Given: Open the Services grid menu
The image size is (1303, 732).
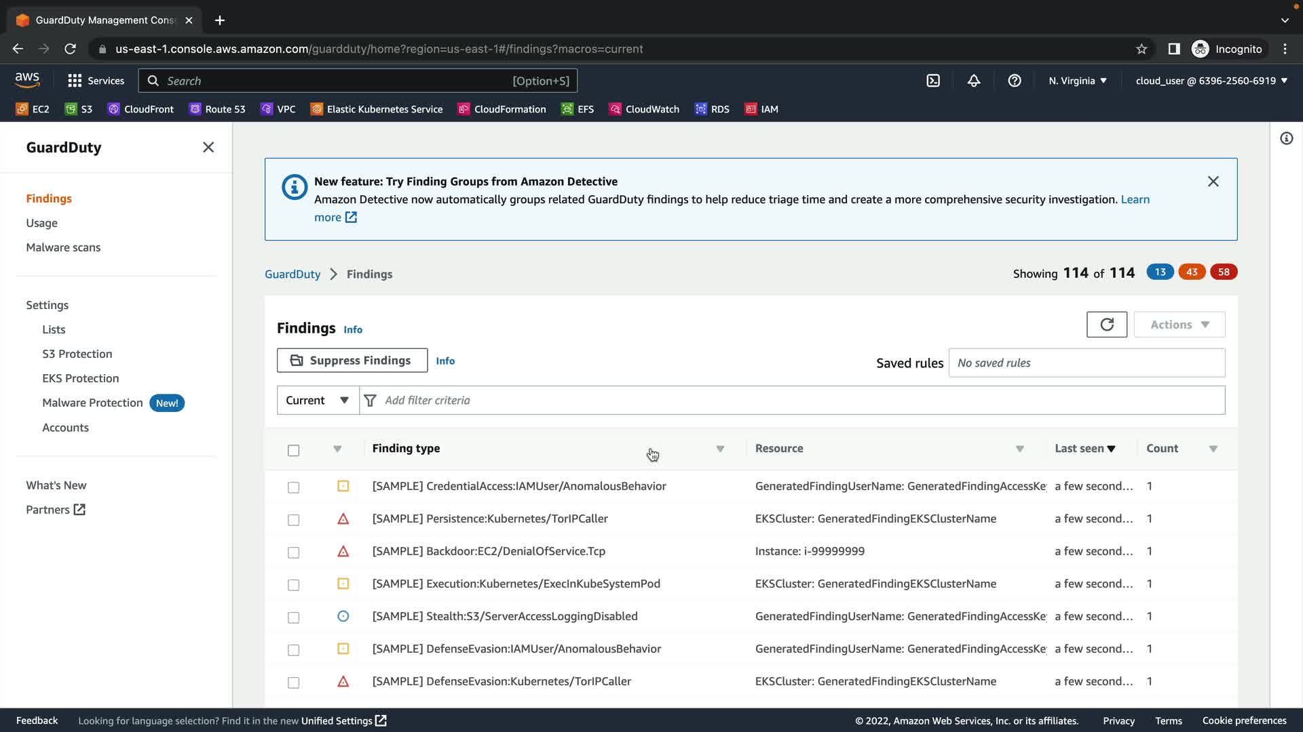Looking at the screenshot, I should coord(96,81).
